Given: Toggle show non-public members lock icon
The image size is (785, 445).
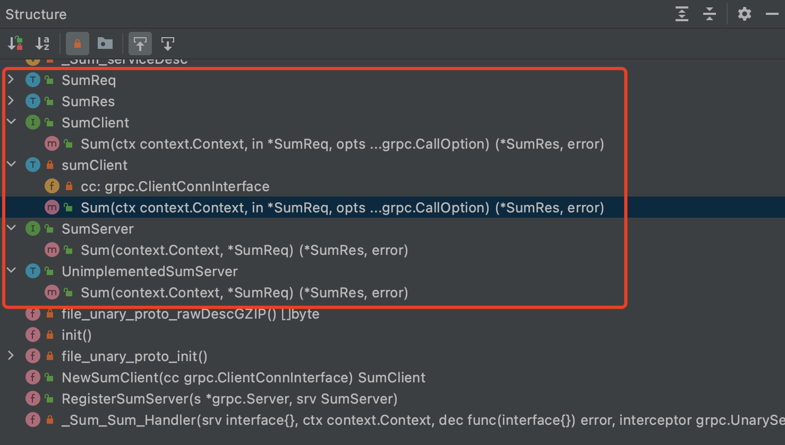Looking at the screenshot, I should [77, 44].
